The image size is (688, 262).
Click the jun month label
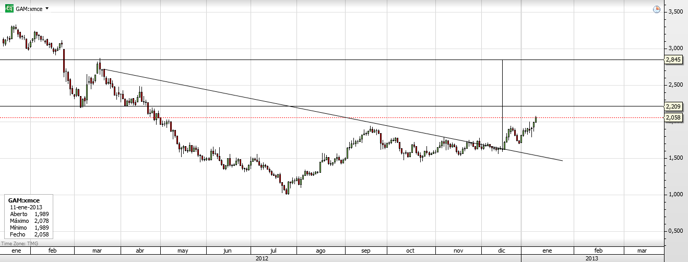(227, 251)
